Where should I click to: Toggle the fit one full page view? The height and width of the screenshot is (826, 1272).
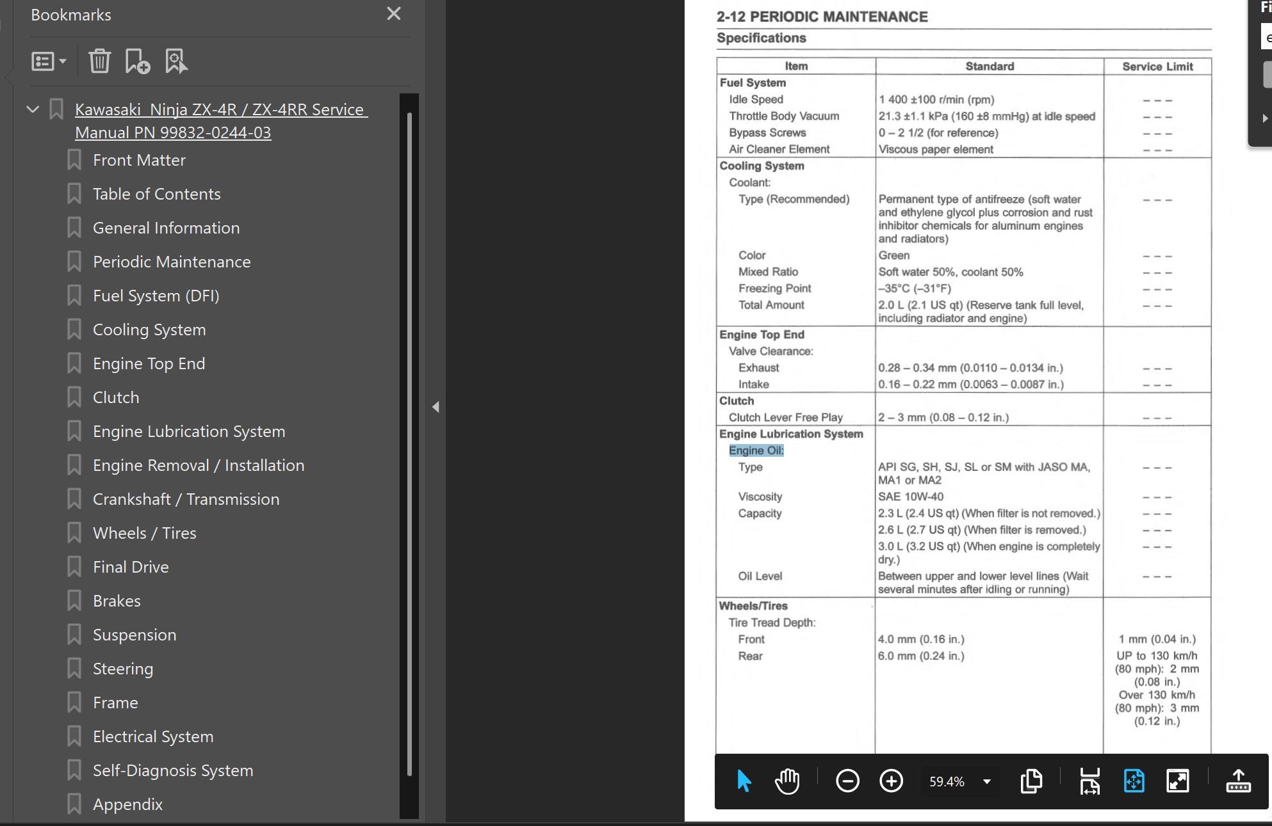click(x=1134, y=781)
